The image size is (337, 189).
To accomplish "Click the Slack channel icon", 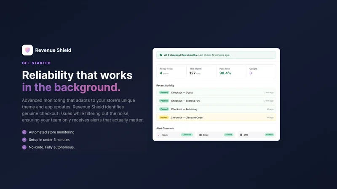I will (159, 135).
